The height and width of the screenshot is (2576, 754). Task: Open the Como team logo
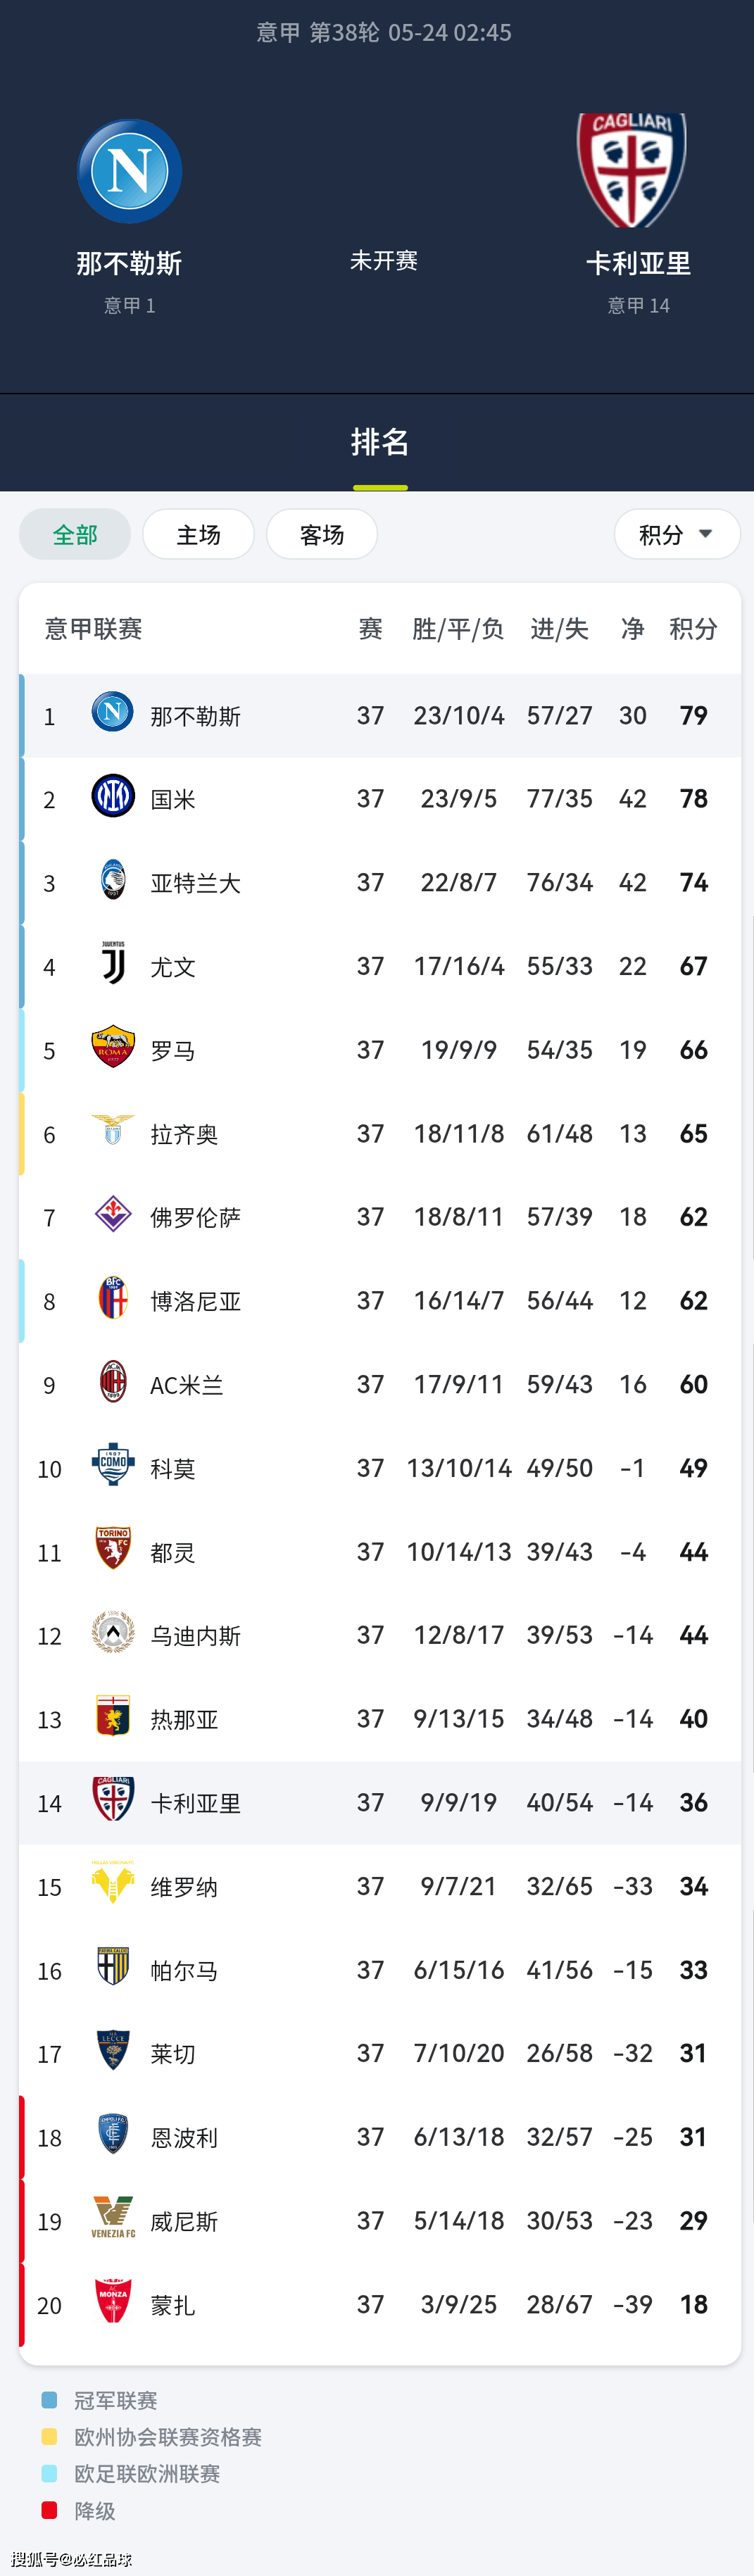tap(113, 1466)
